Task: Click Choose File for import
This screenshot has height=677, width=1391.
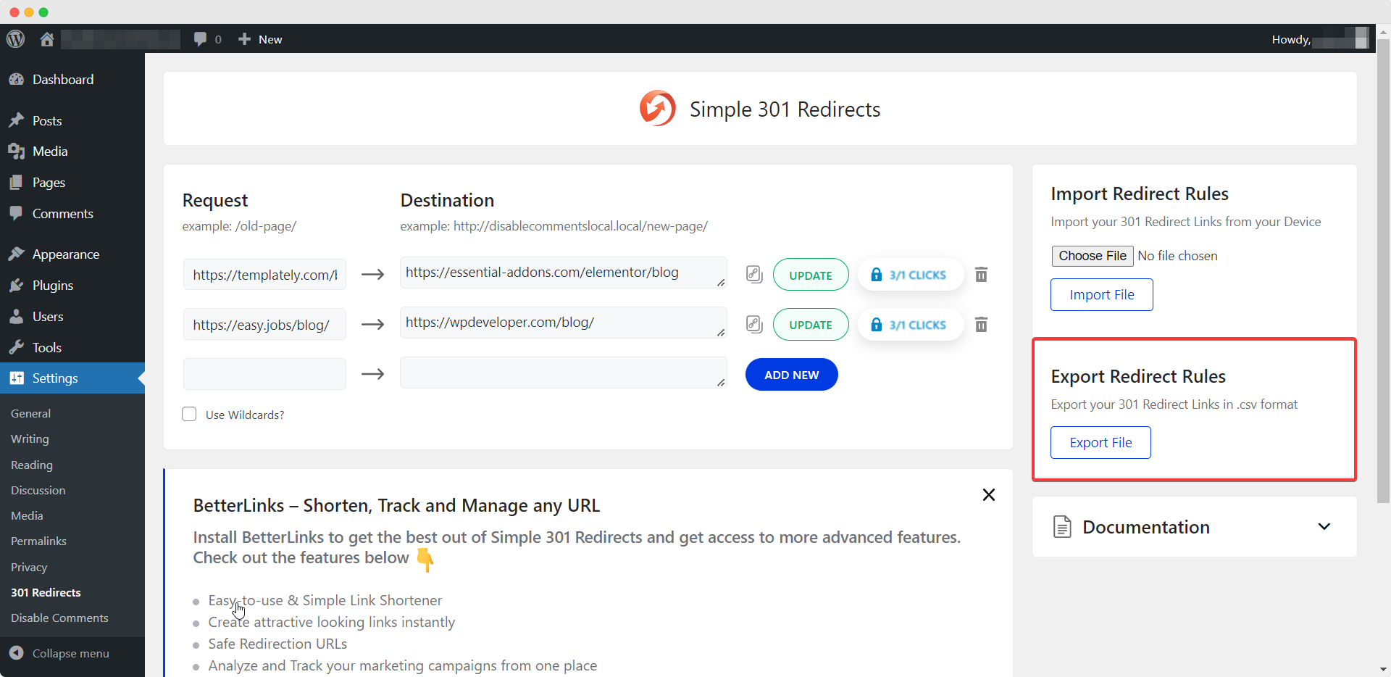Action: click(x=1093, y=256)
